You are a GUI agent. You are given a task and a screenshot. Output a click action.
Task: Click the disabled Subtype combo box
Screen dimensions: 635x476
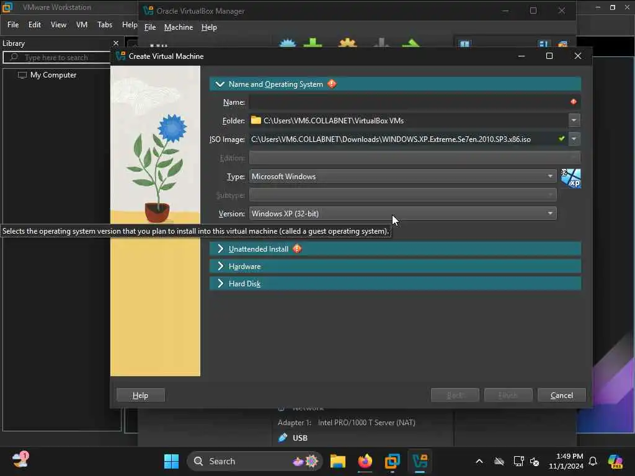[x=403, y=195]
